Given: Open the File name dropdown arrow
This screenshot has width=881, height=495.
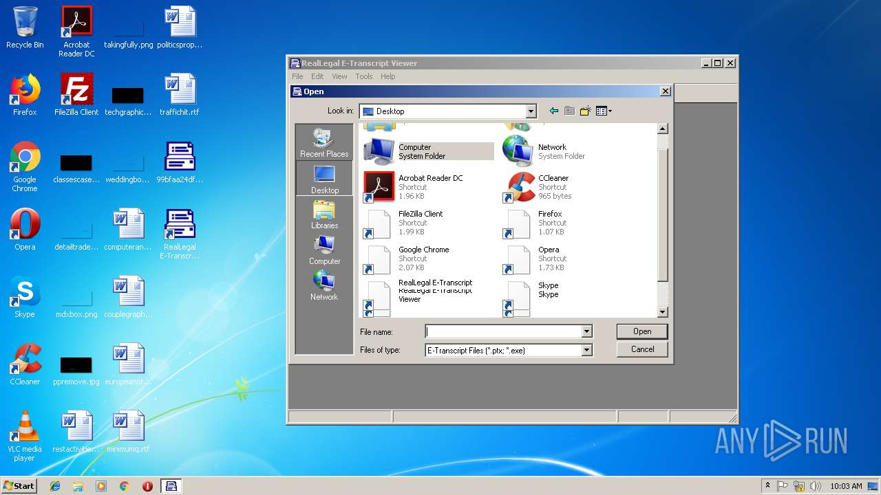Looking at the screenshot, I should [x=586, y=331].
